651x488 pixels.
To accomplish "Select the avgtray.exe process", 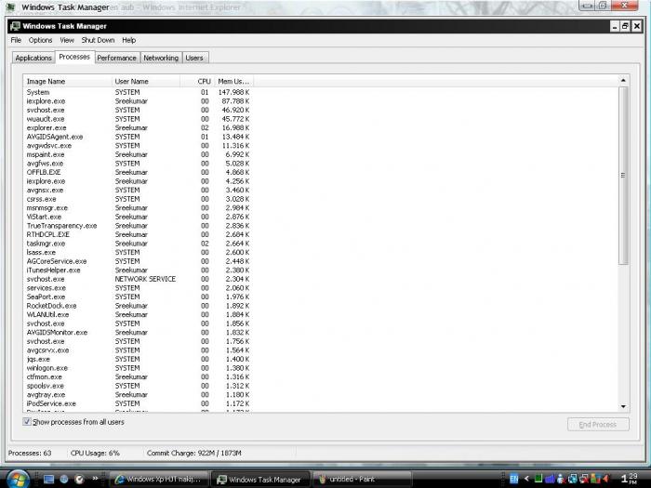I will pyautogui.click(x=139, y=395).
